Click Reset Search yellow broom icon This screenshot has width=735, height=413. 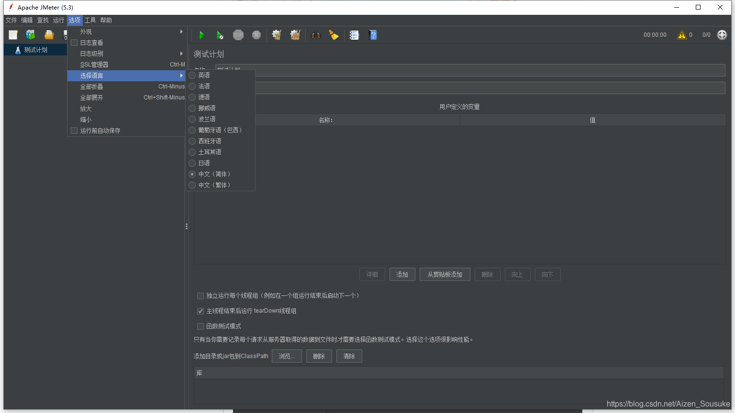(334, 35)
